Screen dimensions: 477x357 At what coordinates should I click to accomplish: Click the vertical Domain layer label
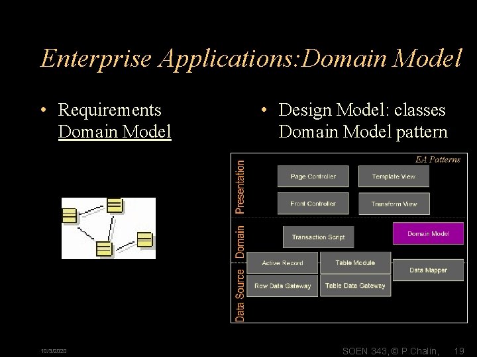[240, 242]
